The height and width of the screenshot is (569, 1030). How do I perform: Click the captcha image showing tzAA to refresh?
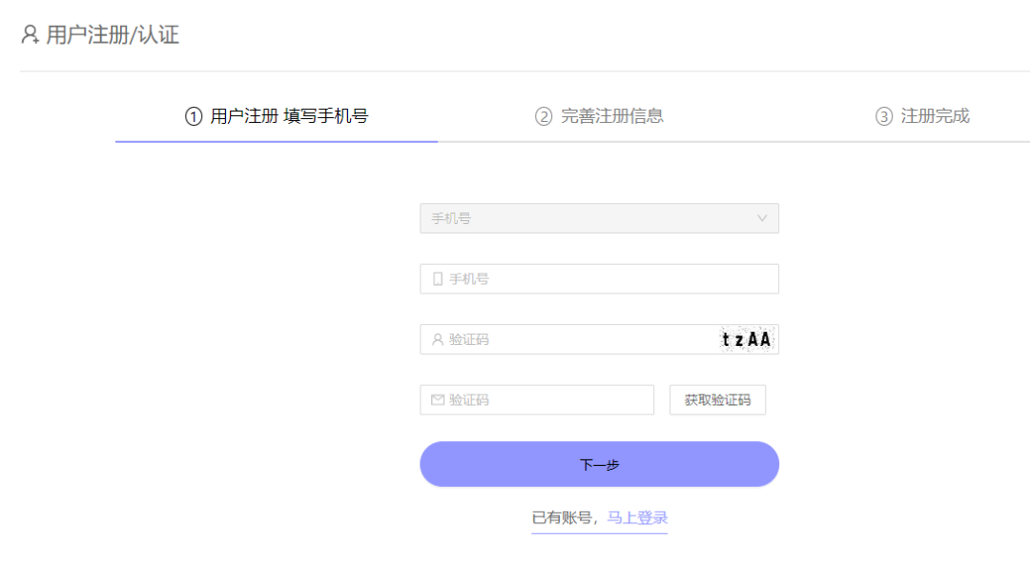click(x=747, y=339)
